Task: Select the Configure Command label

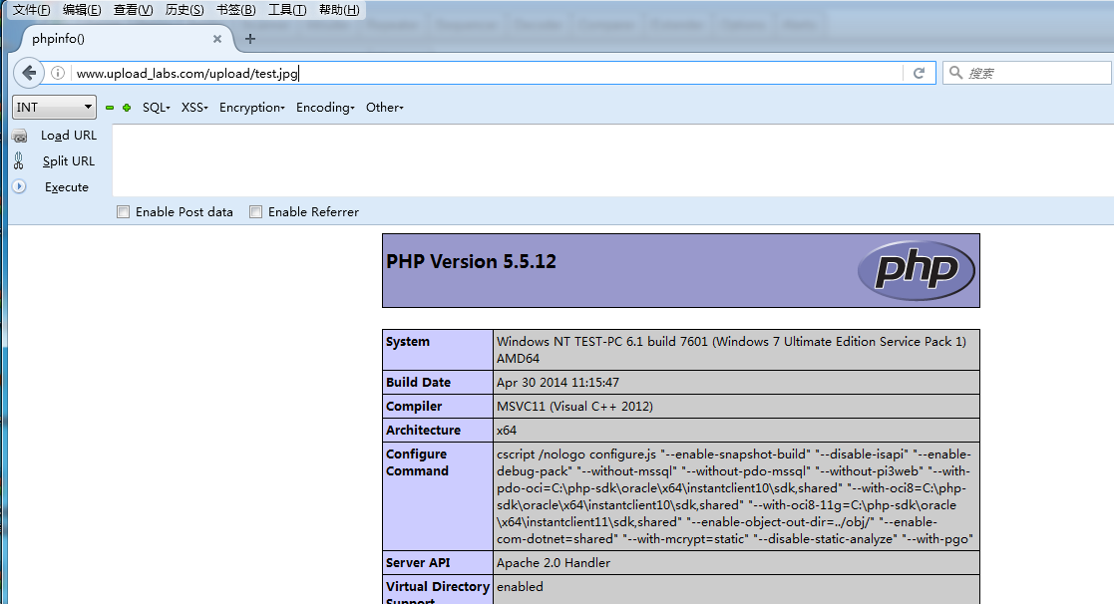Action: [x=417, y=462]
